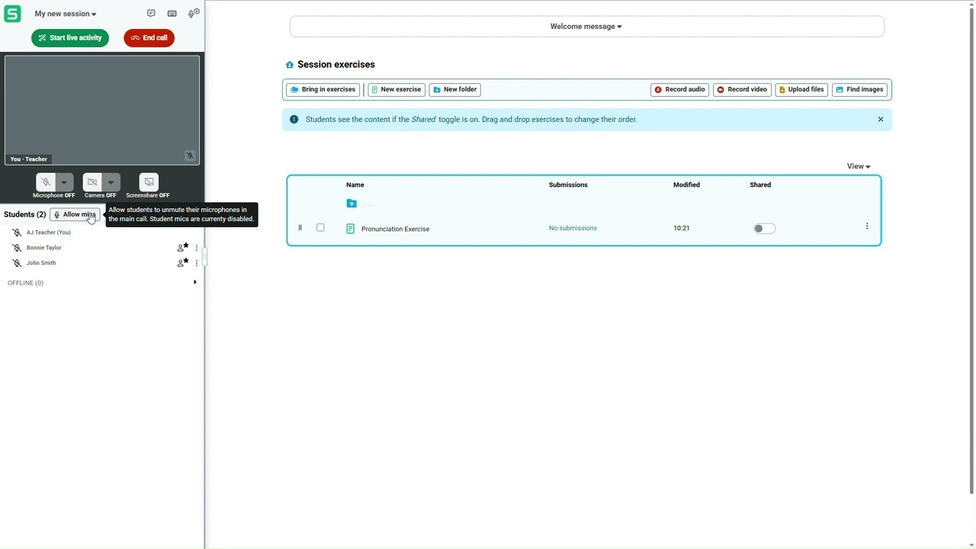Spotlight John Smith with star-person icon

[182, 263]
